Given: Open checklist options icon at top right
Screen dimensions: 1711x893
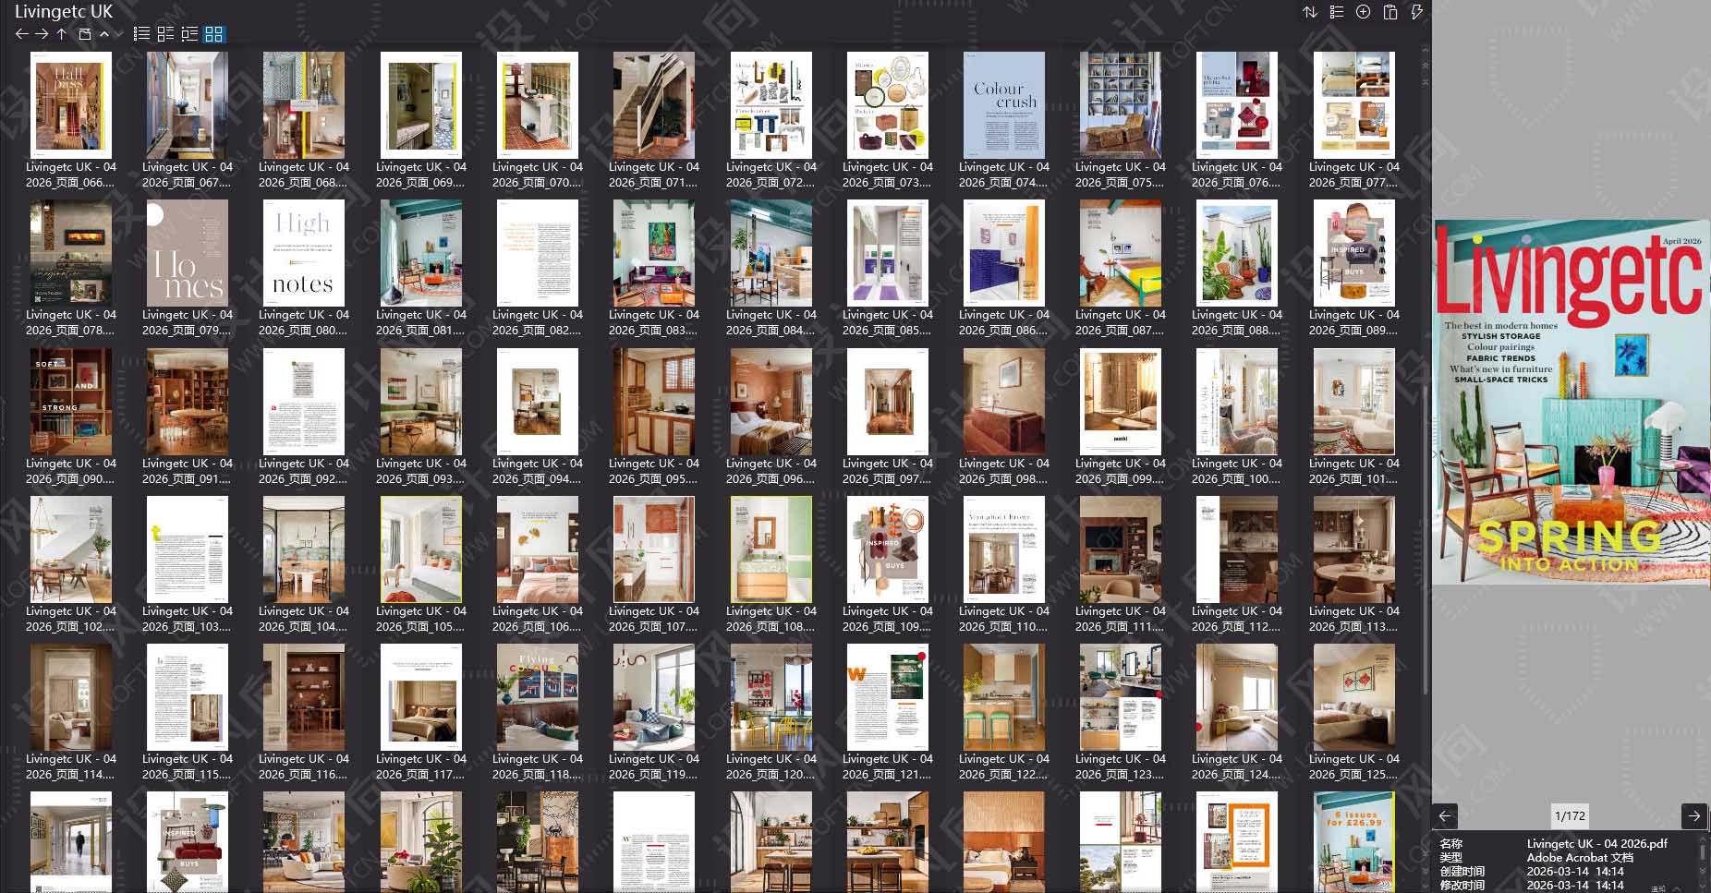Looking at the screenshot, I should pyautogui.click(x=1337, y=12).
